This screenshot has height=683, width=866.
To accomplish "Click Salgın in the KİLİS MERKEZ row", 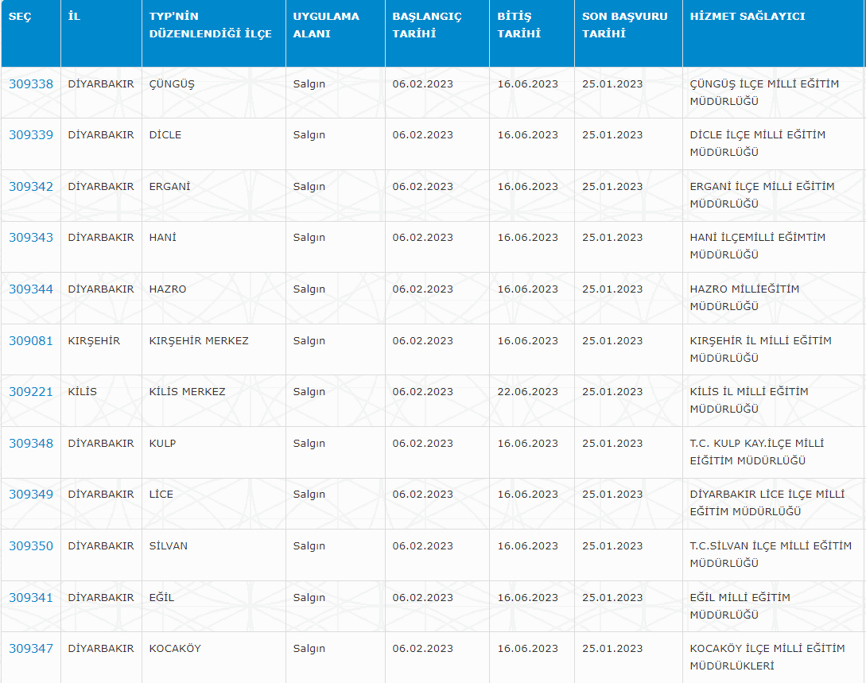I will pos(309,391).
